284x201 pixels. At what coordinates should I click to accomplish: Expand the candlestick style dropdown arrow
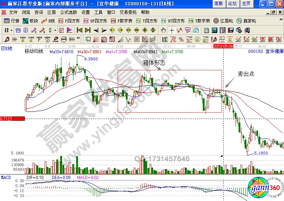pos(55,30)
